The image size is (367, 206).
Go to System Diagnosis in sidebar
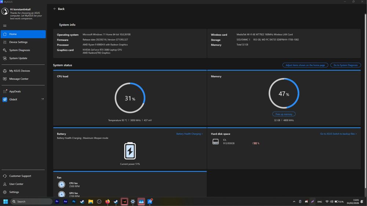pyautogui.click(x=19, y=50)
